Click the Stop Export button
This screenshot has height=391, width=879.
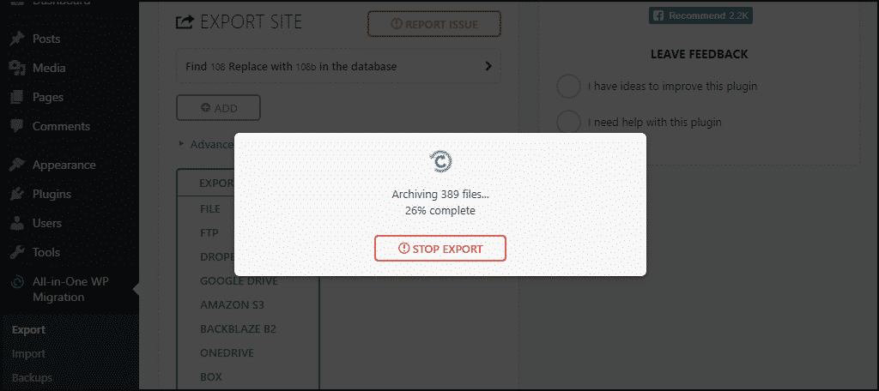click(440, 248)
